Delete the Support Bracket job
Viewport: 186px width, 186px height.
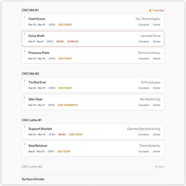(157, 135)
